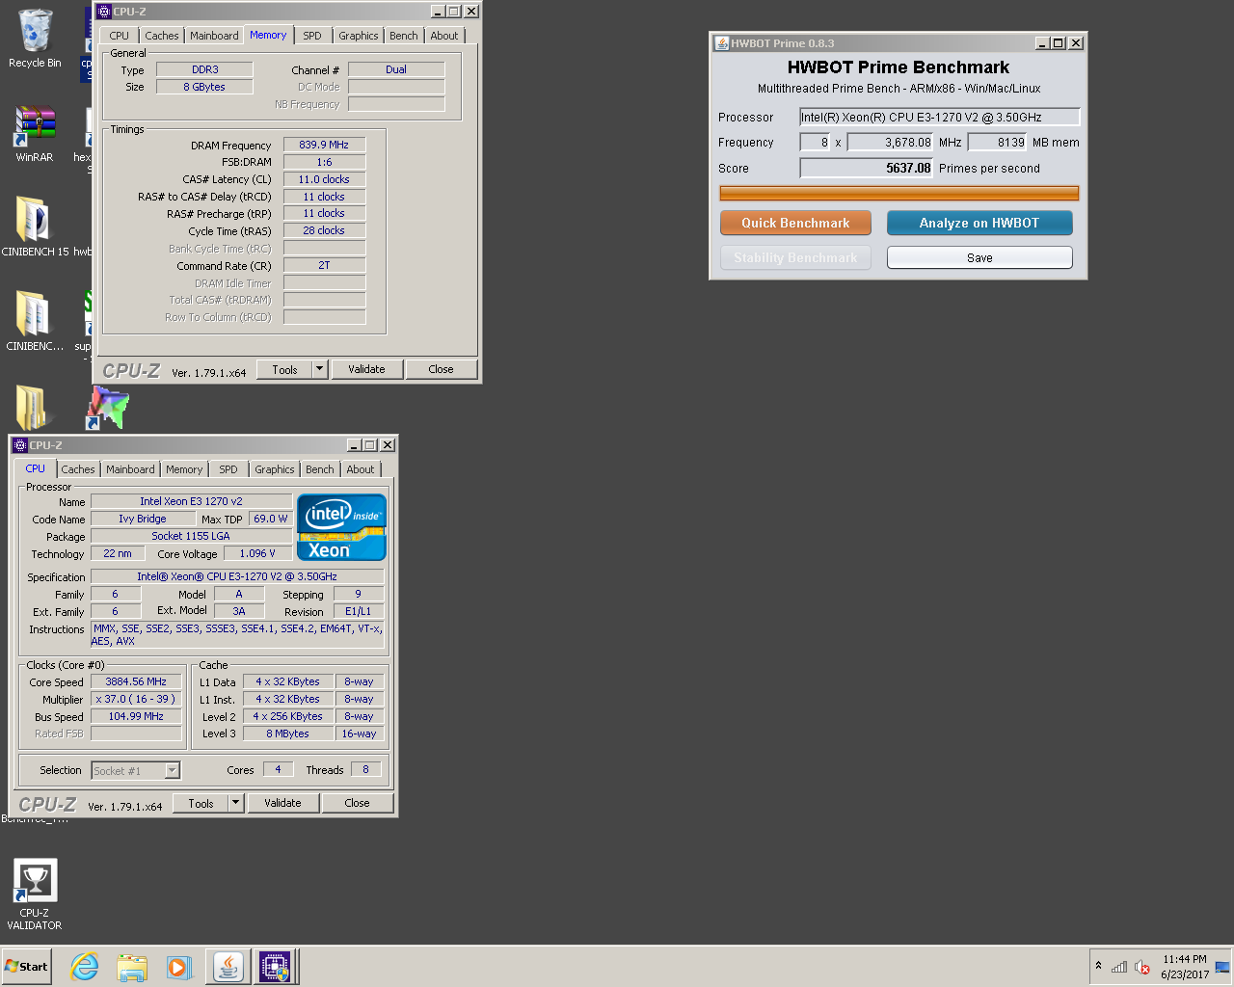1234x987 pixels.
Task: Open the WinRAR desktop shortcut
Action: pyautogui.click(x=35, y=133)
